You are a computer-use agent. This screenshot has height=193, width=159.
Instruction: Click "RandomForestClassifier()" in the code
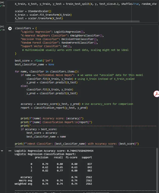tap(79, 43)
